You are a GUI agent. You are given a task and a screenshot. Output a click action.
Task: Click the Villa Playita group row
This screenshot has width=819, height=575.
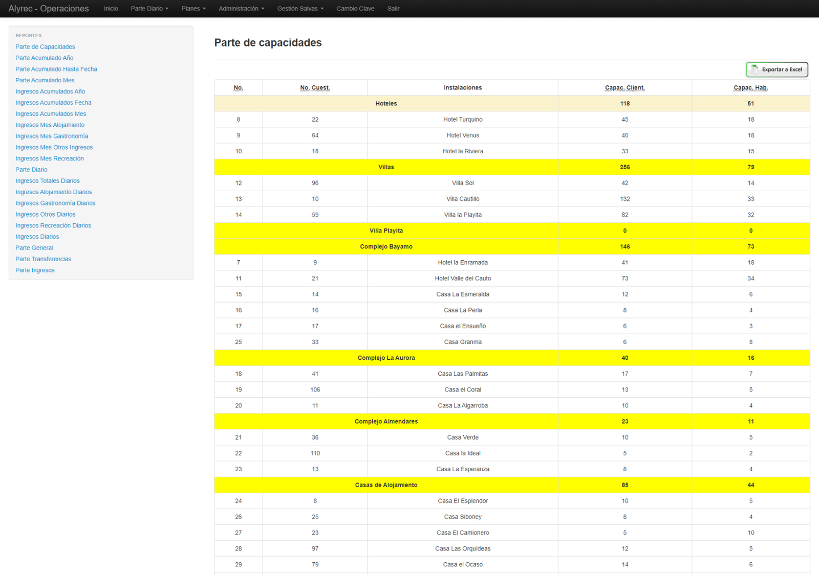pyautogui.click(x=512, y=231)
